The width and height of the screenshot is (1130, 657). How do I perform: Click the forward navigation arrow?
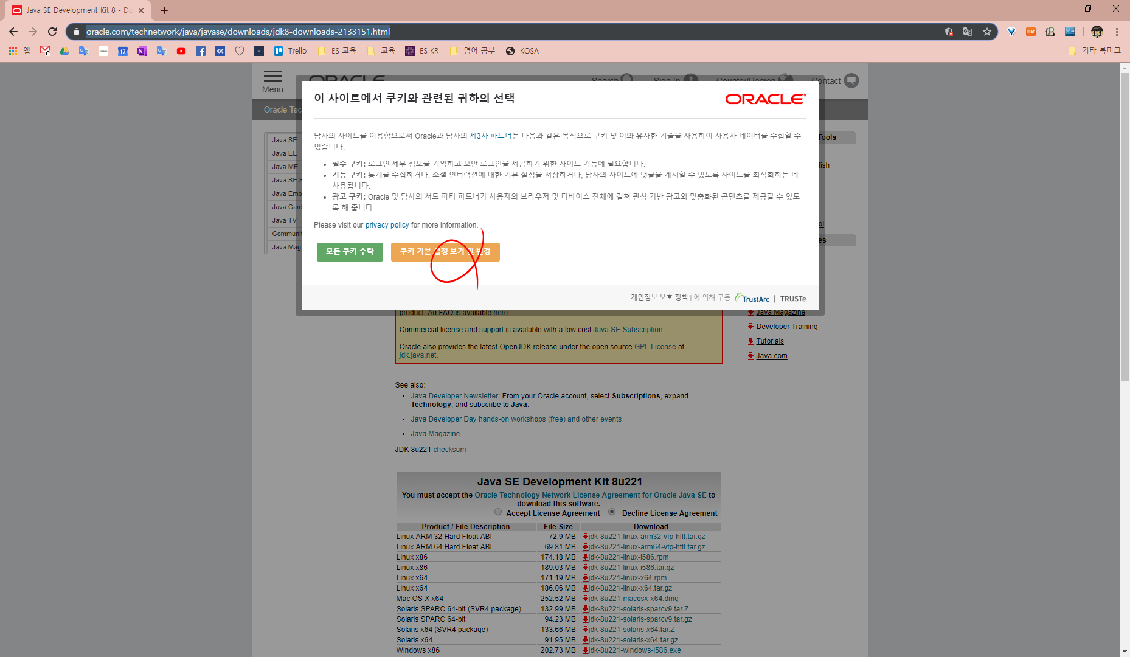[x=33, y=32]
